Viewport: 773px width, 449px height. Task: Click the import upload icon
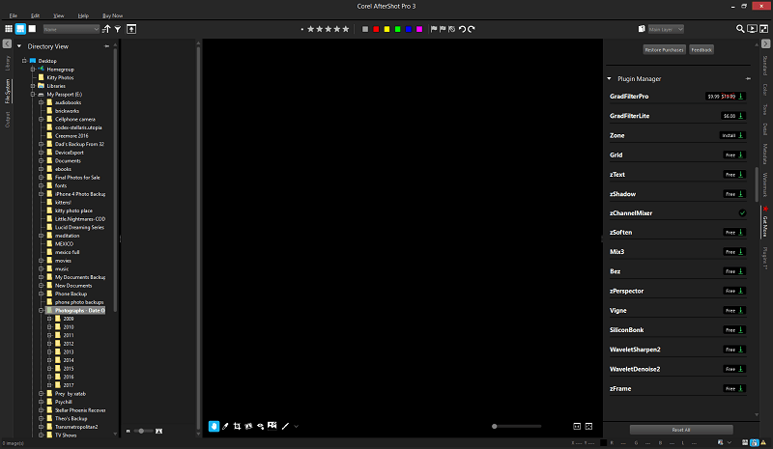tap(131, 29)
